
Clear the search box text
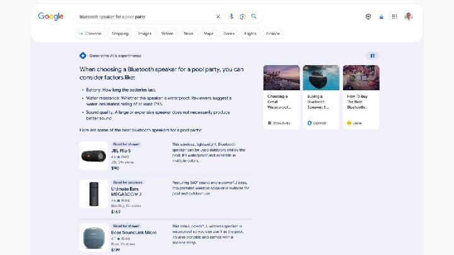coord(218,16)
